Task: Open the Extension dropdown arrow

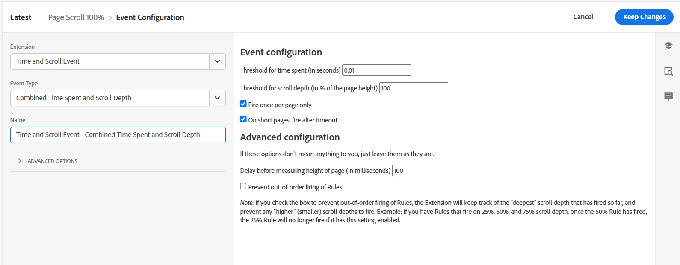Action: click(217, 61)
